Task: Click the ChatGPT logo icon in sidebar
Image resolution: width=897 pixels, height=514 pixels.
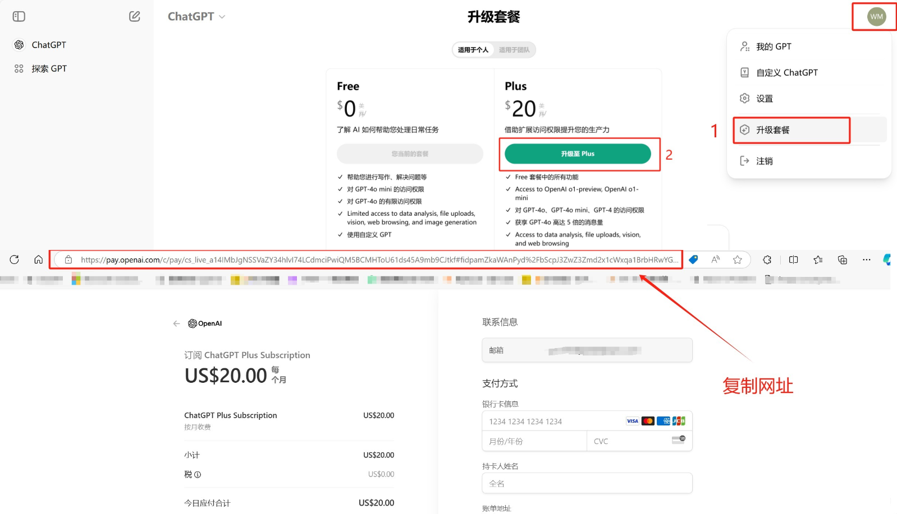Action: pos(19,45)
